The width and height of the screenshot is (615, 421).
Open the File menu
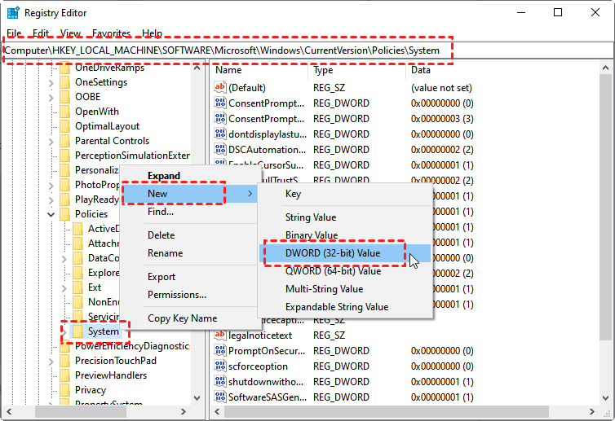pos(14,33)
